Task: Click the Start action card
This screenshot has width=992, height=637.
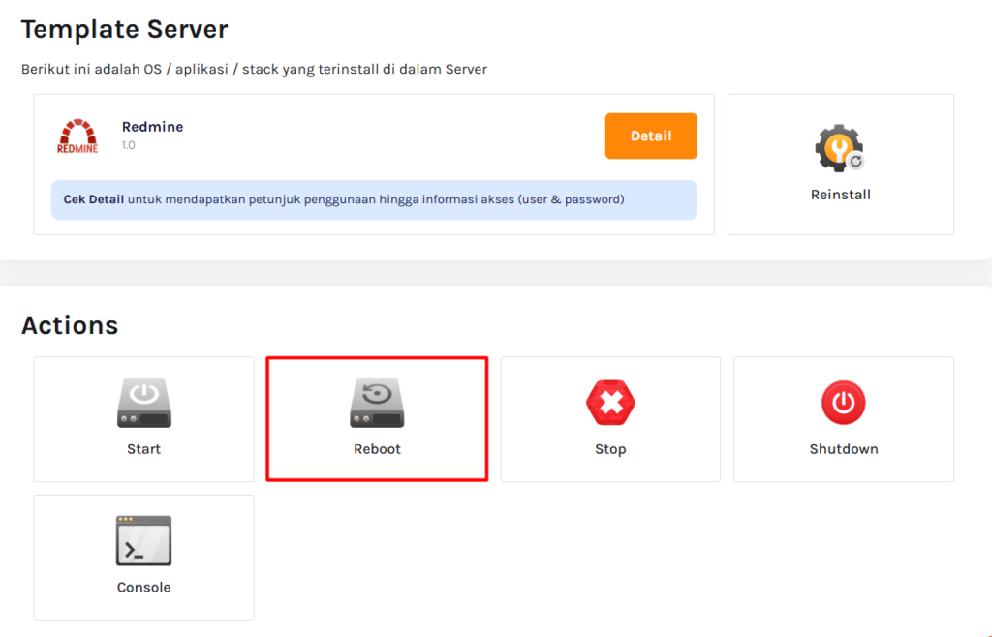Action: point(143,419)
